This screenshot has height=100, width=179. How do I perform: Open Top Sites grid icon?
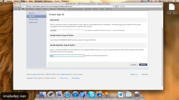[x=23, y=9]
